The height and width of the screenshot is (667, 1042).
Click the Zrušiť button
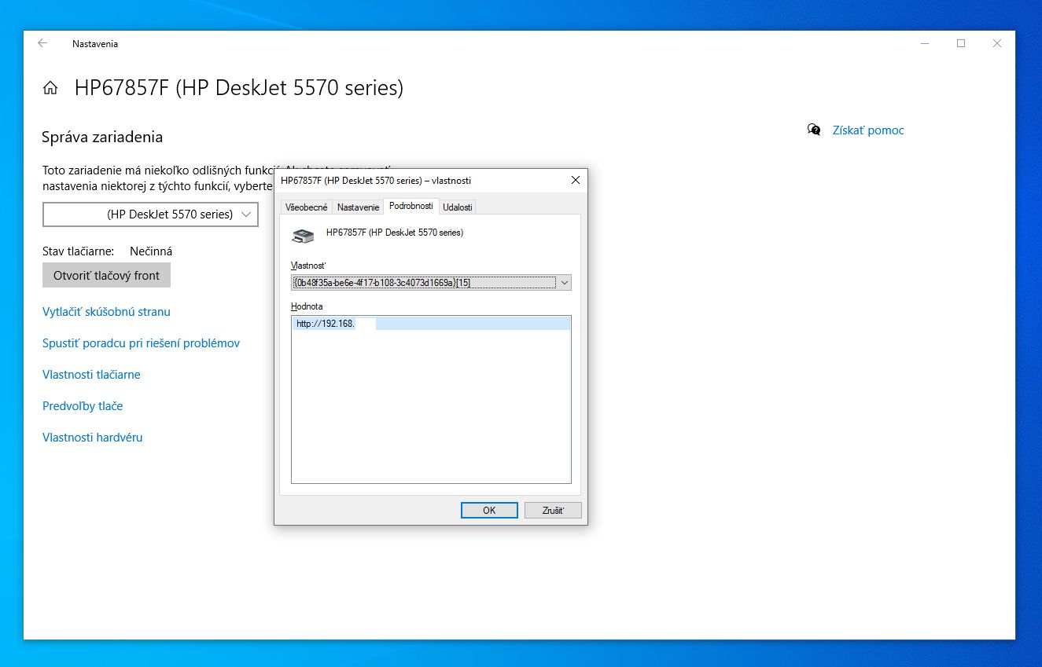click(x=553, y=511)
